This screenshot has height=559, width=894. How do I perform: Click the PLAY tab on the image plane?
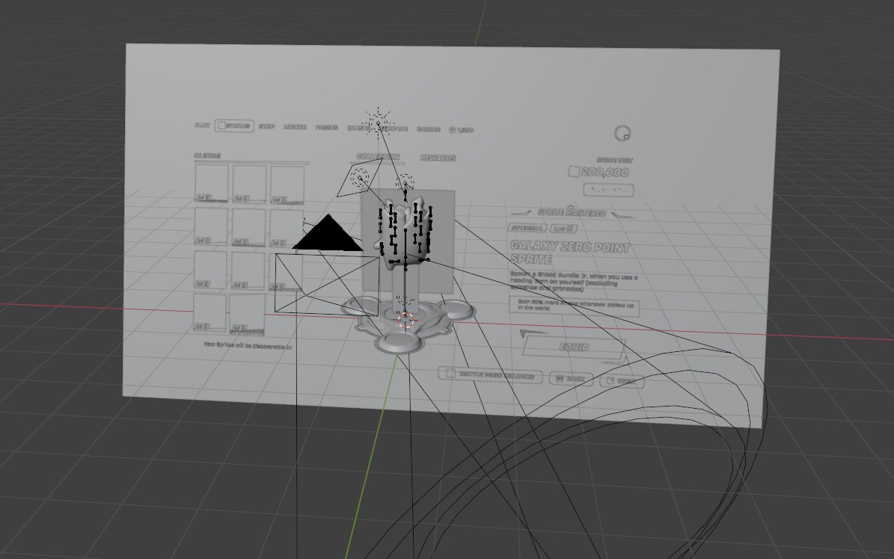(x=203, y=125)
